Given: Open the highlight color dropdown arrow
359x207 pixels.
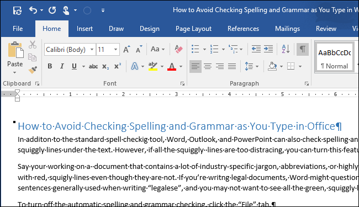Looking at the screenshot, I should point(162,67).
